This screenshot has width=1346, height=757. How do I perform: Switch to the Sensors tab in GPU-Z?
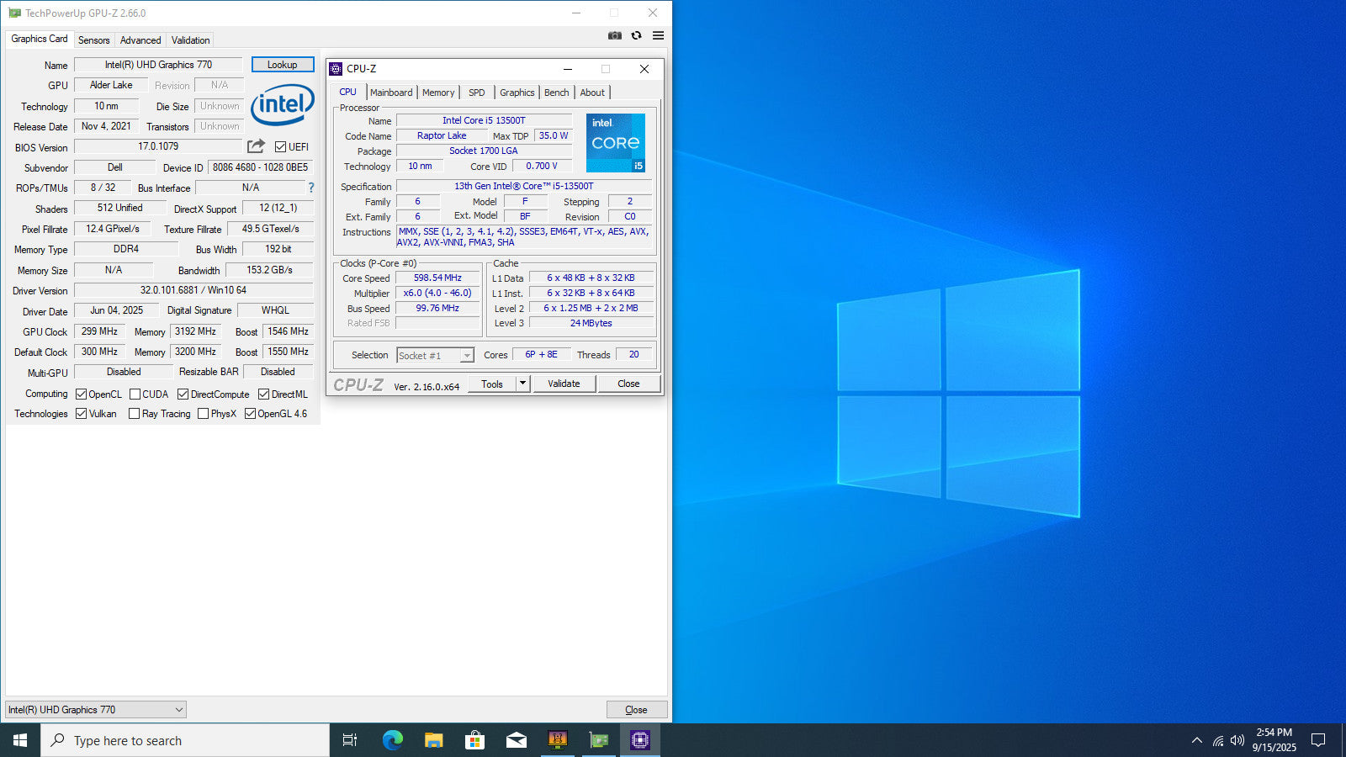tap(93, 40)
